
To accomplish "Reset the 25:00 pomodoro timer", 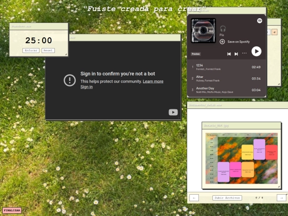I will [x=48, y=50].
